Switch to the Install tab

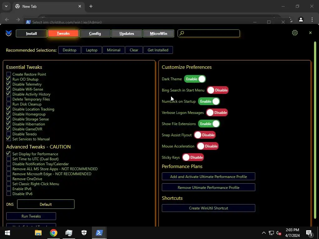(x=31, y=33)
